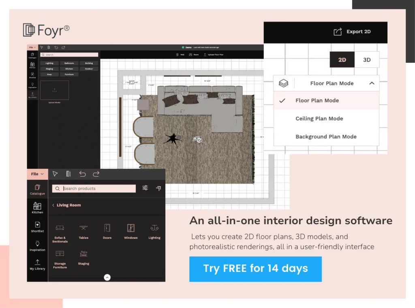Collapse the Floor Plan Mode dropdown
The width and height of the screenshot is (415, 308).
coord(372,83)
